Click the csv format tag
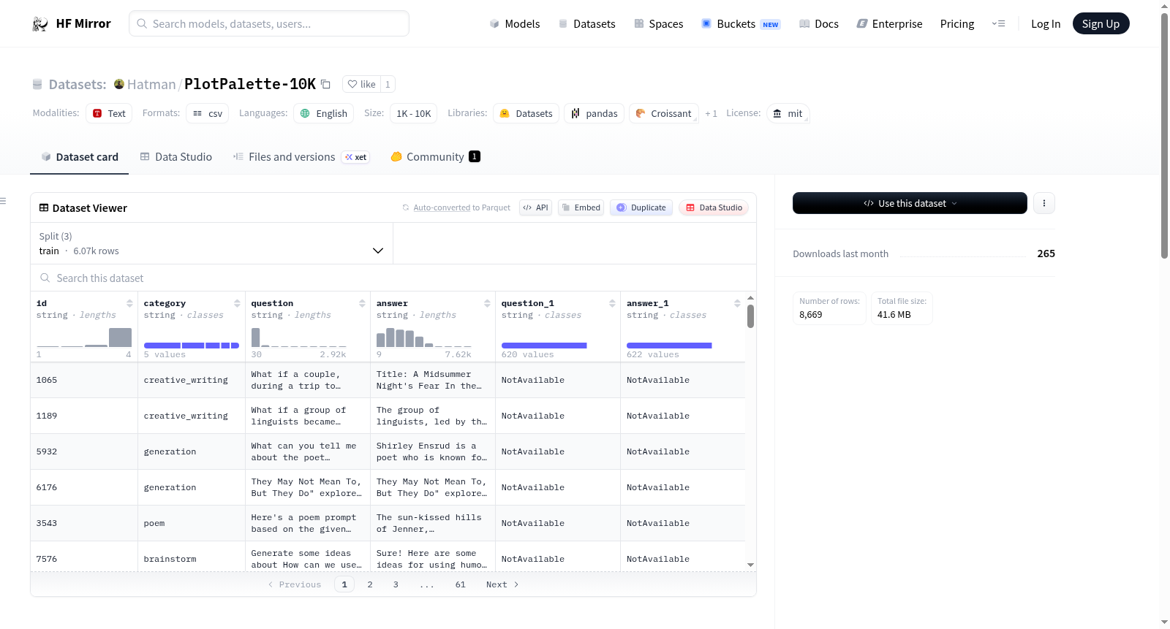 tap(208, 113)
